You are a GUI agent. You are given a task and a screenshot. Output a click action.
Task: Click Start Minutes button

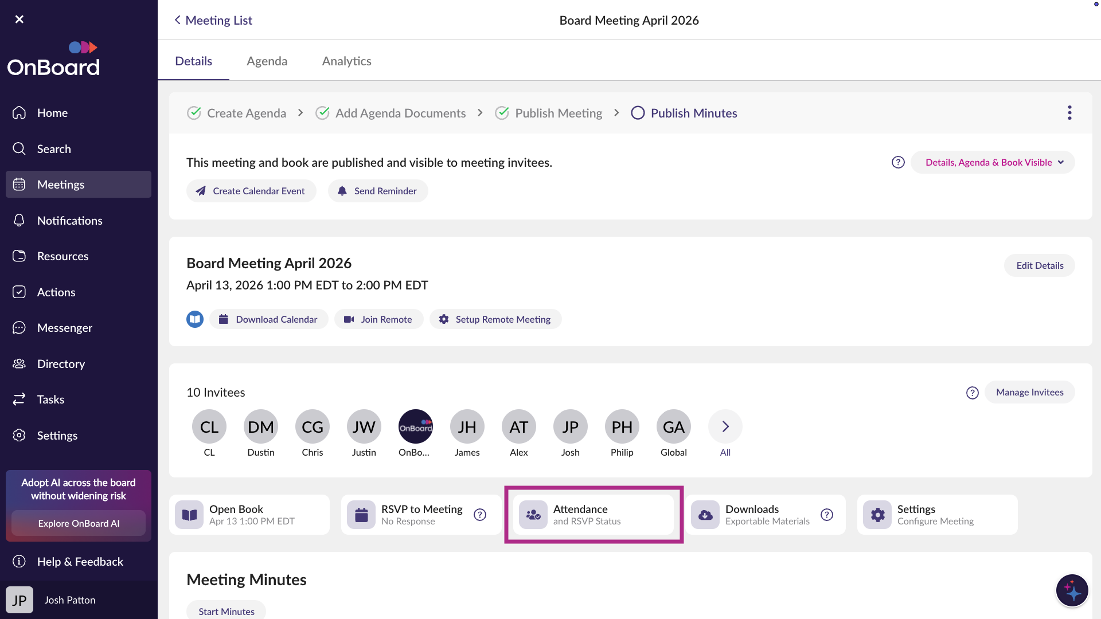226,611
